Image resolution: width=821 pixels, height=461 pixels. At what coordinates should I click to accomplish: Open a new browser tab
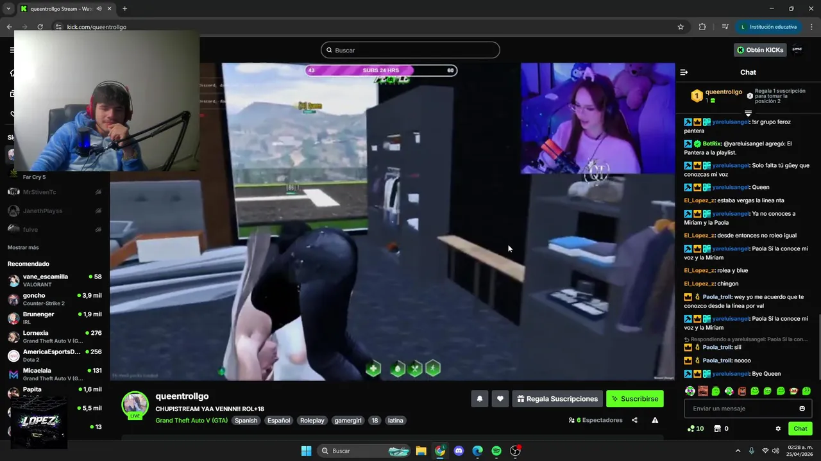tap(124, 9)
